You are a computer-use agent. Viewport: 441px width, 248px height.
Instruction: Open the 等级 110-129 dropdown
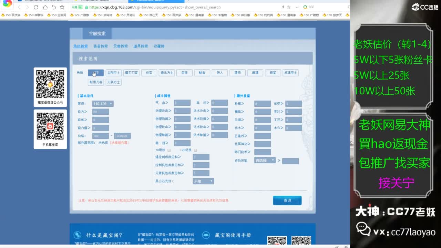[103, 104]
